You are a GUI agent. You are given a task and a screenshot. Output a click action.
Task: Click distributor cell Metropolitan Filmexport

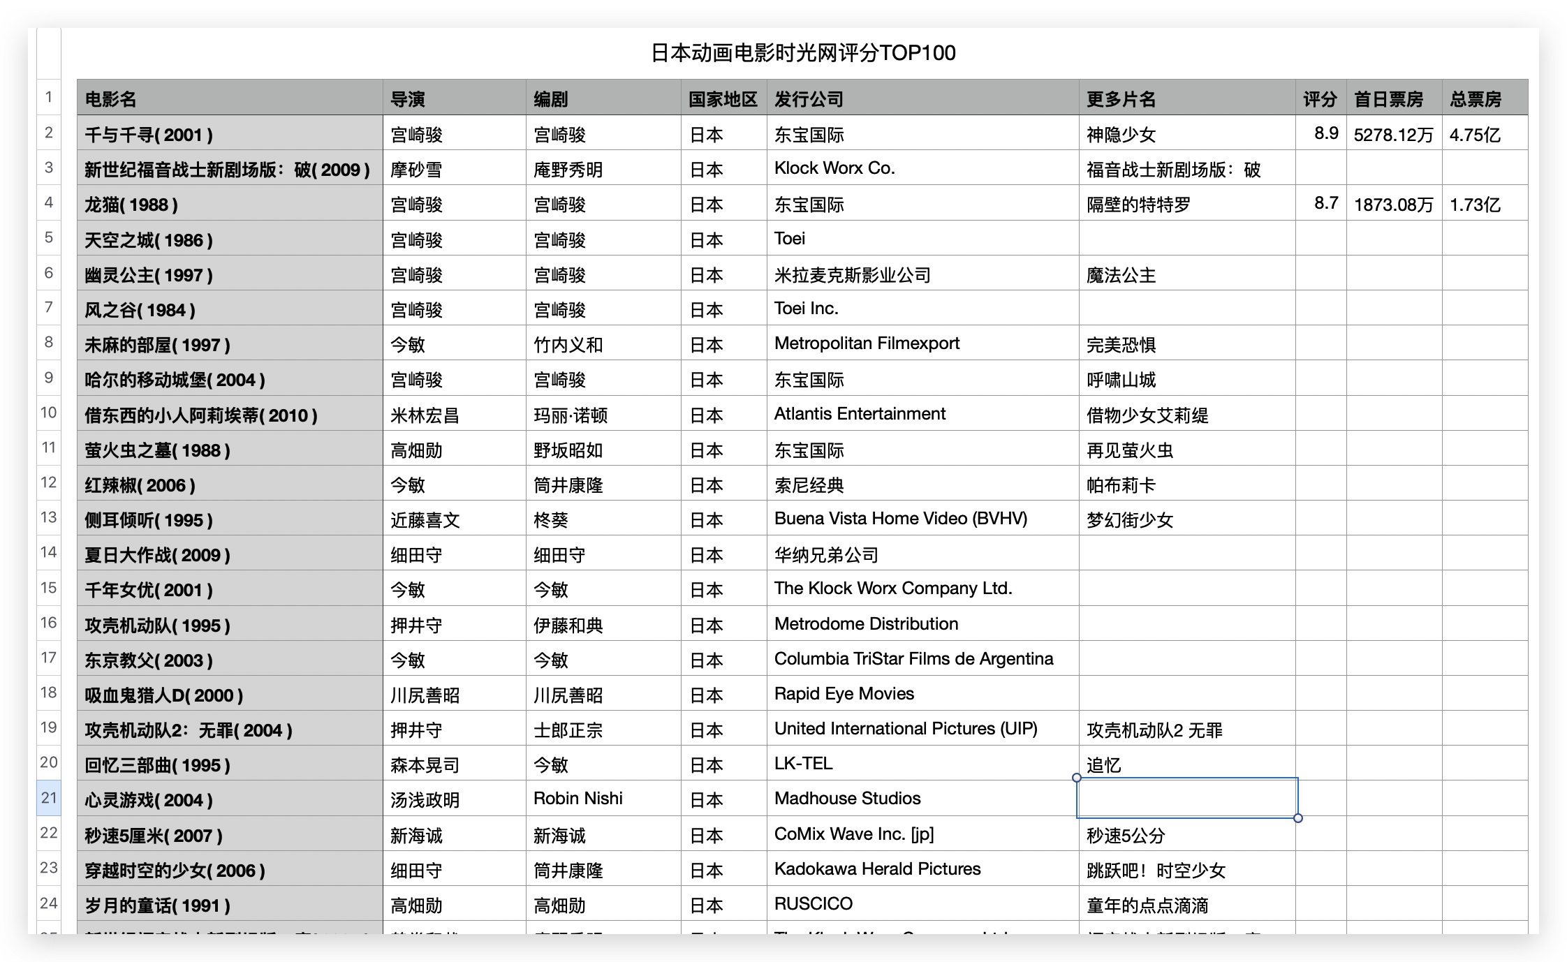[922, 343]
